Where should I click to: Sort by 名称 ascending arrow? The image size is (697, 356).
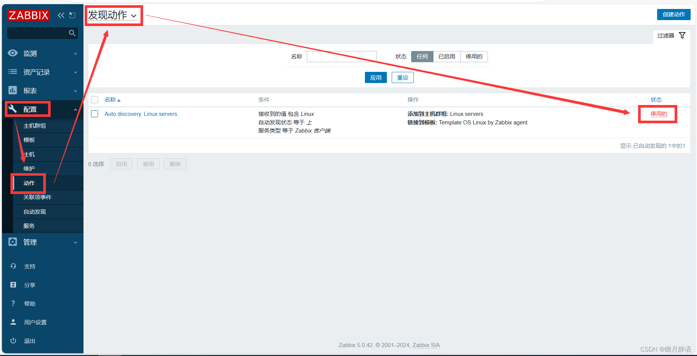point(119,100)
